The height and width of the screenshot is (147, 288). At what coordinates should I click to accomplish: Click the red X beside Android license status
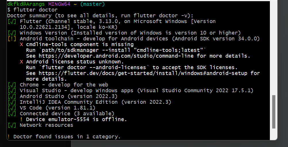tap(22, 62)
